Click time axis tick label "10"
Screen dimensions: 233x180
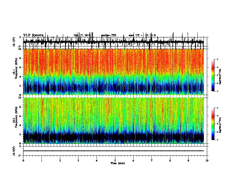[207, 161]
